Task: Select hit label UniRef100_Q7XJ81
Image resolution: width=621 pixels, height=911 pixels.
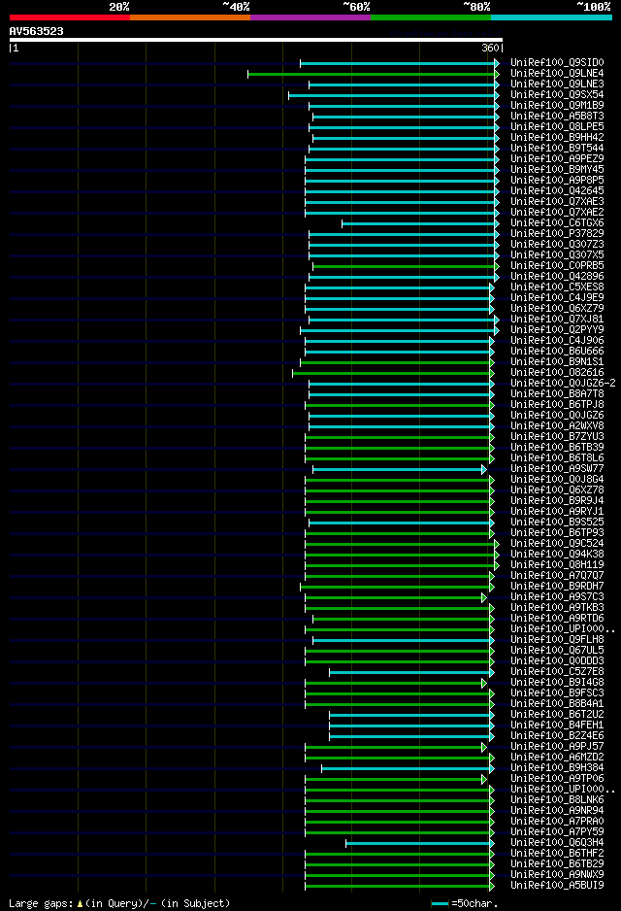Action: pyautogui.click(x=557, y=319)
